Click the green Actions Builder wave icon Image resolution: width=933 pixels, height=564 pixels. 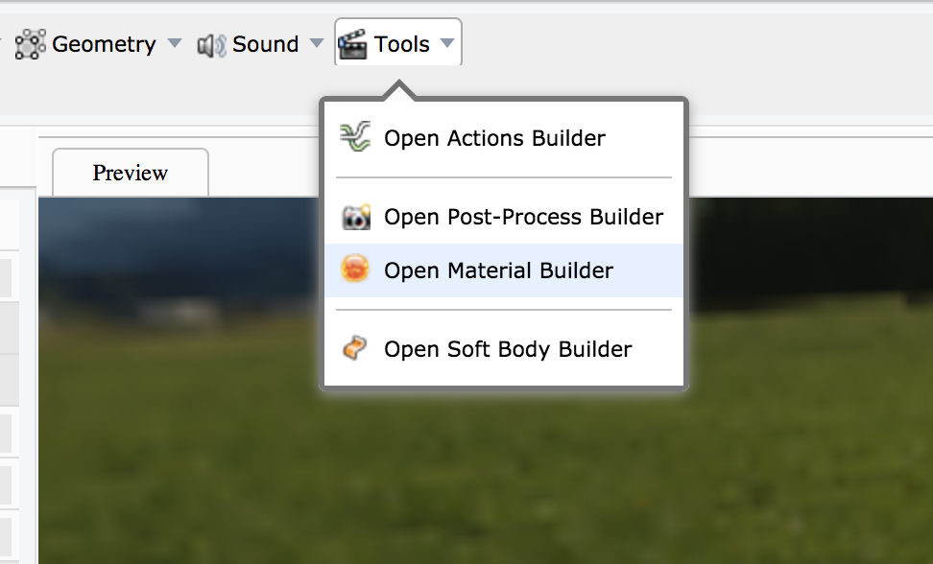click(355, 138)
